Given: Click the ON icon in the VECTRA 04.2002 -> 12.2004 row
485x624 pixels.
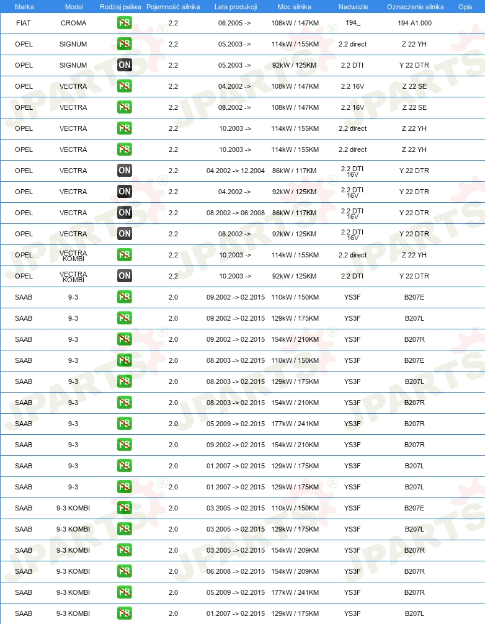Looking at the screenshot, I should click(x=125, y=171).
